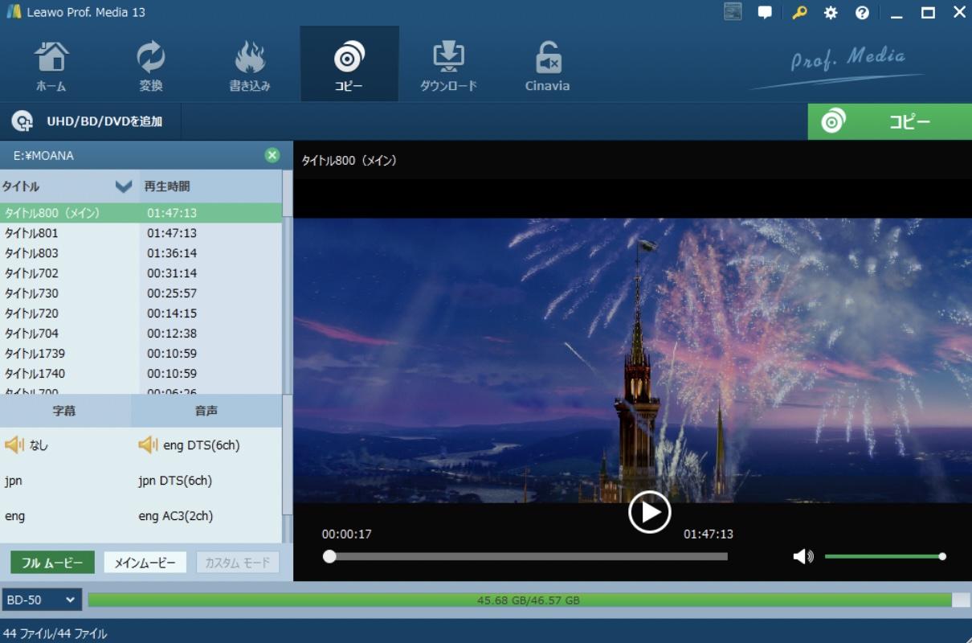
Task: Mute the preview volume speaker icon
Action: tap(803, 556)
